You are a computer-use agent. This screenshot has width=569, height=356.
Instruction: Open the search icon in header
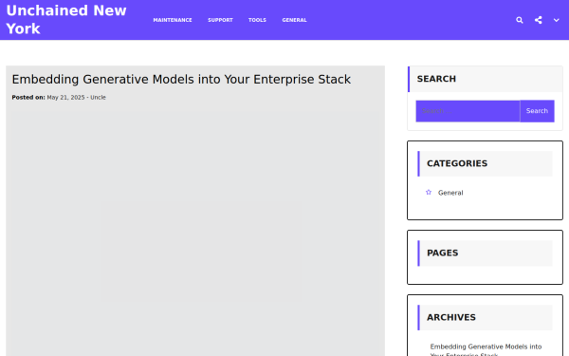pos(520,20)
